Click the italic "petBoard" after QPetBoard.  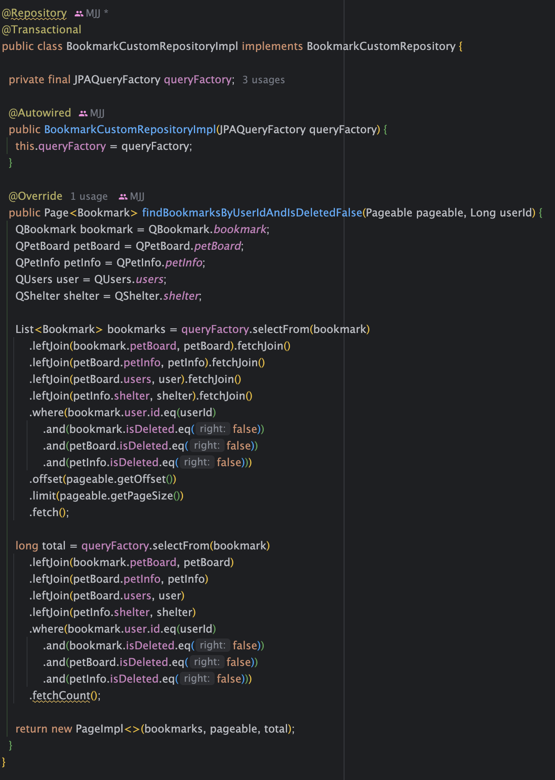(218, 246)
